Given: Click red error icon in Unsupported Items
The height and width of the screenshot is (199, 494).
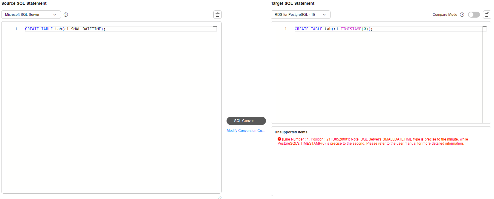Looking at the screenshot, I should tap(279, 139).
